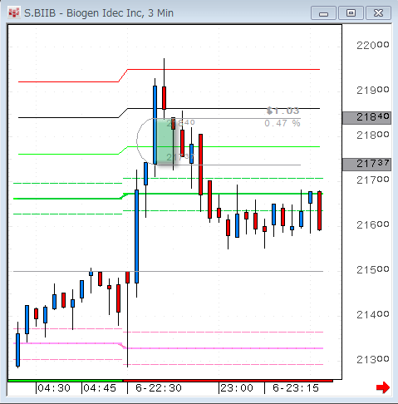
Task: Click the 23:00 time axis label
Action: pyautogui.click(x=237, y=388)
